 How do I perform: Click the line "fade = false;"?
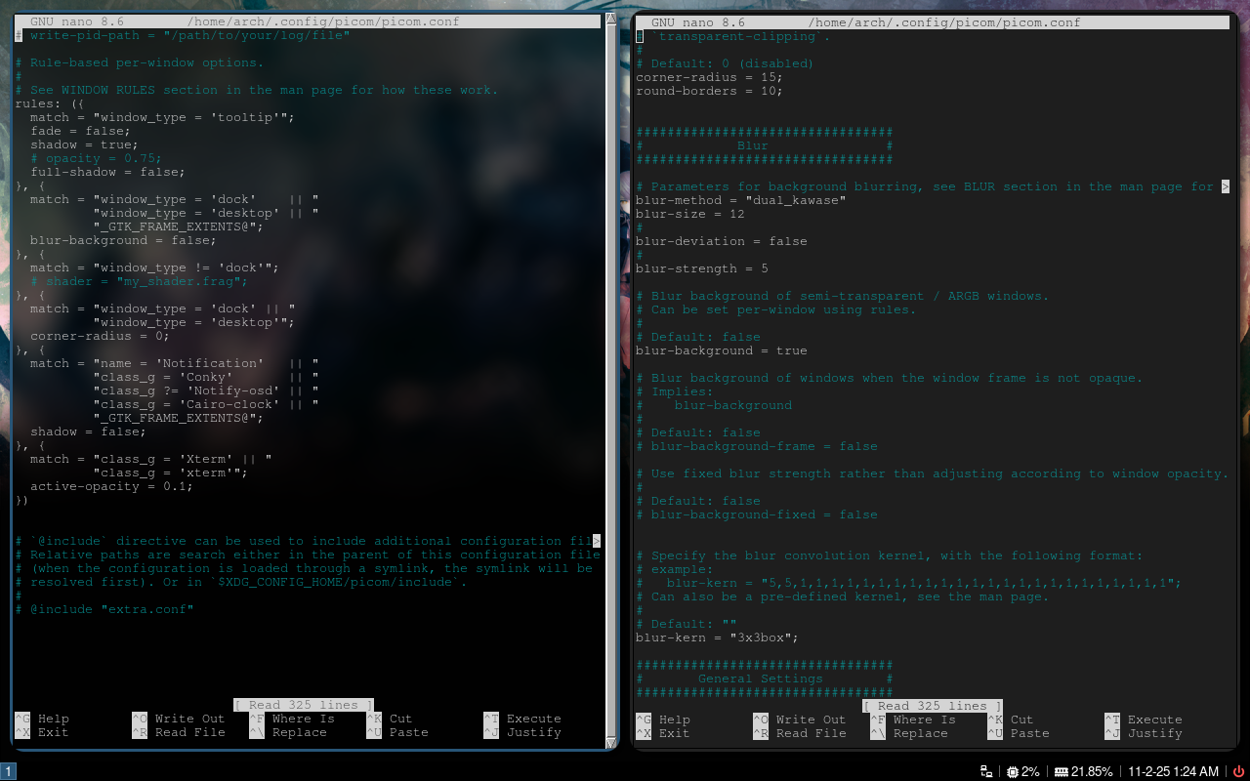81,131
